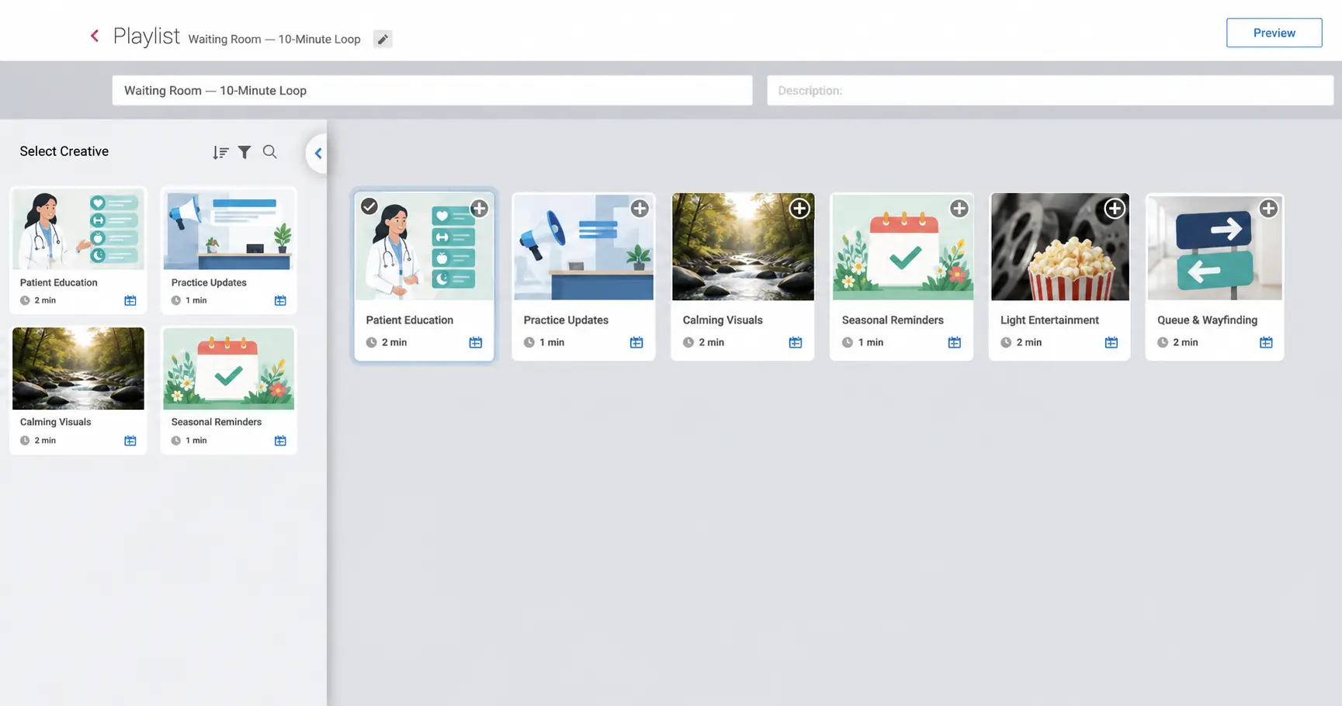Add Light Entertainment with its plus icon
The width and height of the screenshot is (1342, 706).
click(x=1115, y=208)
